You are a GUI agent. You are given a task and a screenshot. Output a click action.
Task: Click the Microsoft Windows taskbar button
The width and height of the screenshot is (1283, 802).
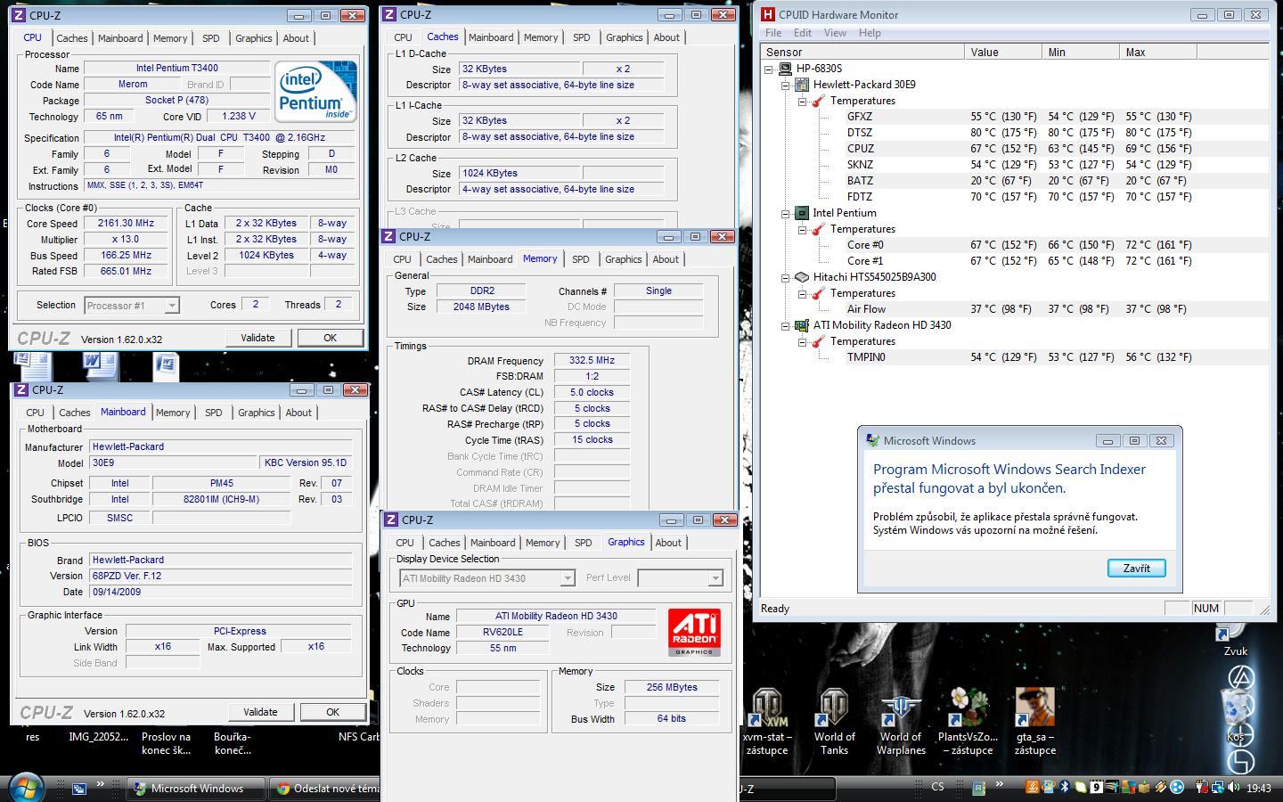196,788
